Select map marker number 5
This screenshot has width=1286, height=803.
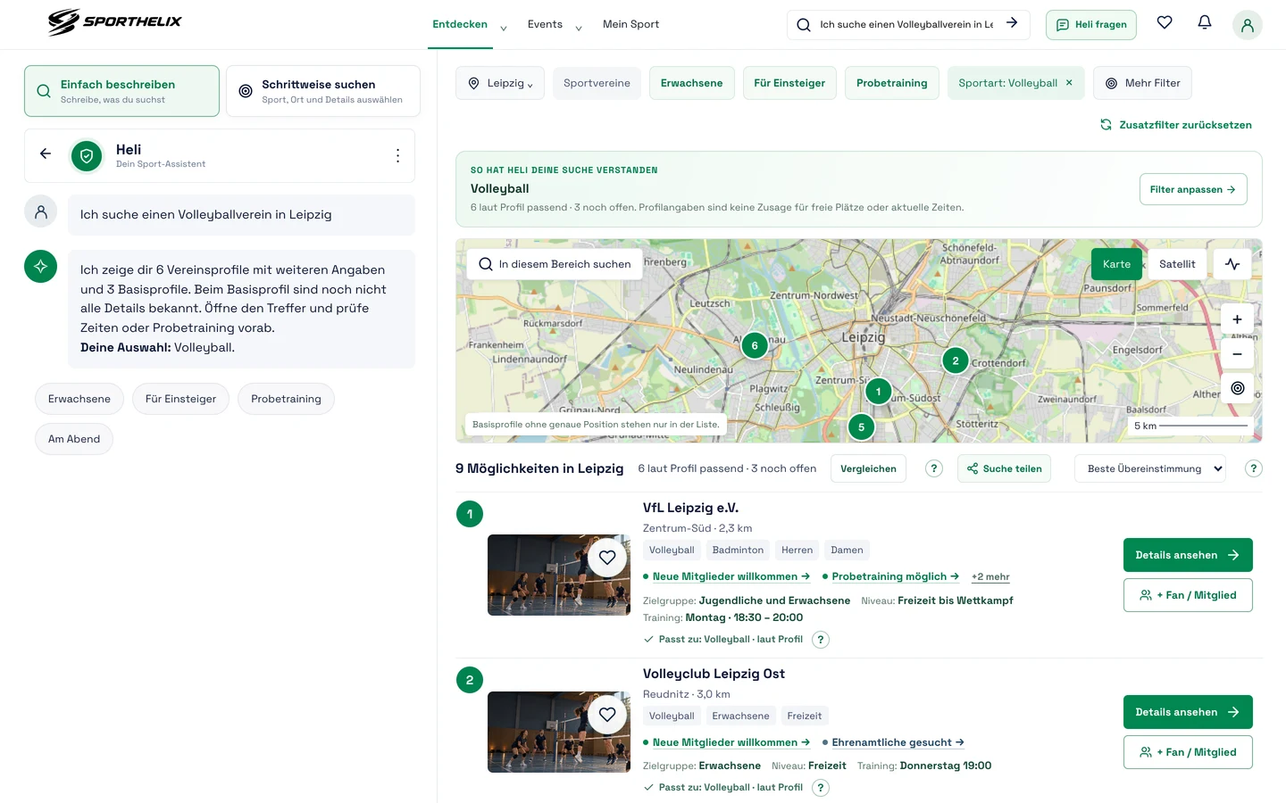click(x=861, y=427)
